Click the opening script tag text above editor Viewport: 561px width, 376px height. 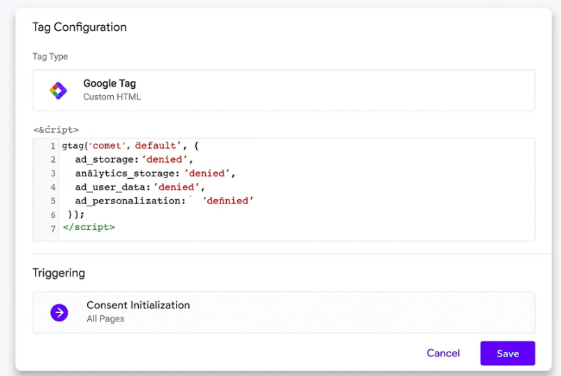pos(56,129)
